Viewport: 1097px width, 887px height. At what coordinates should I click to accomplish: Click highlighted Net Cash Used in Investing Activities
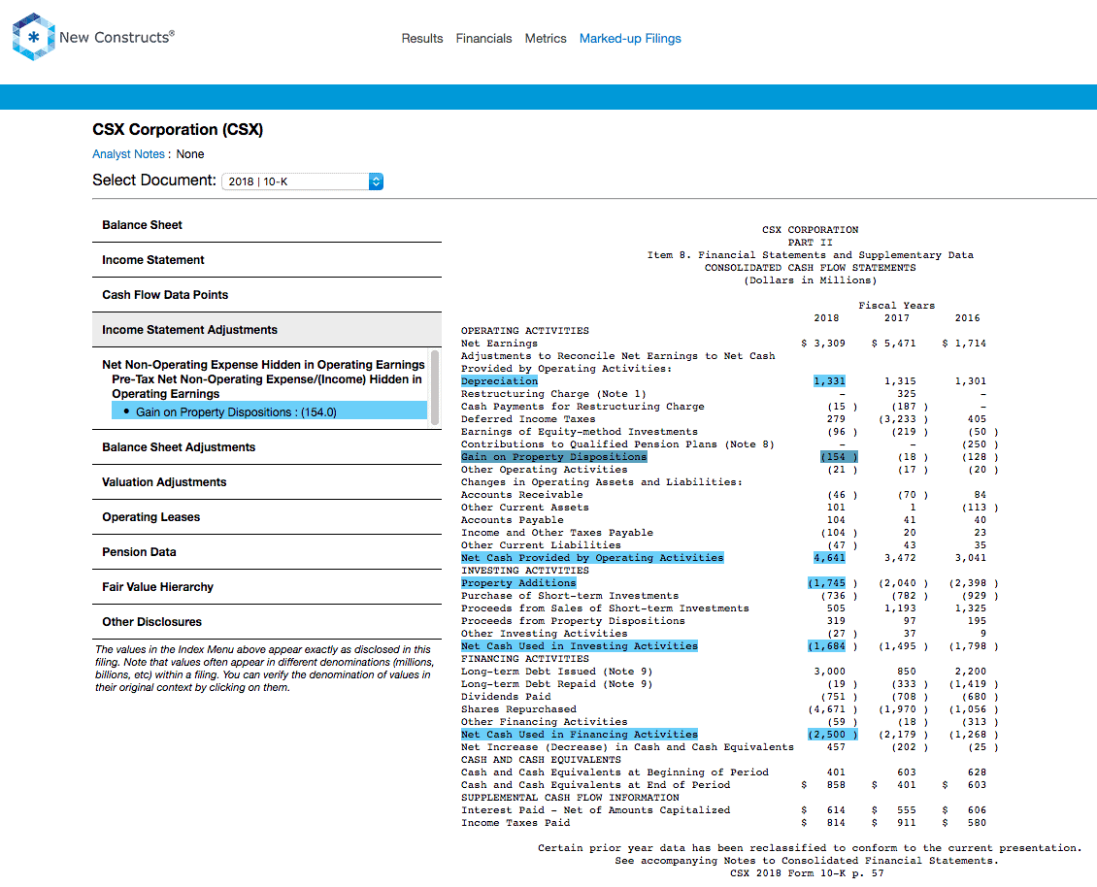580,645
